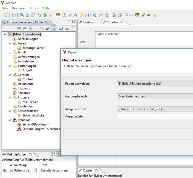Click the save disk icon in toolbar
This screenshot has width=193, height=178.
pyautogui.click(x=6, y=15)
